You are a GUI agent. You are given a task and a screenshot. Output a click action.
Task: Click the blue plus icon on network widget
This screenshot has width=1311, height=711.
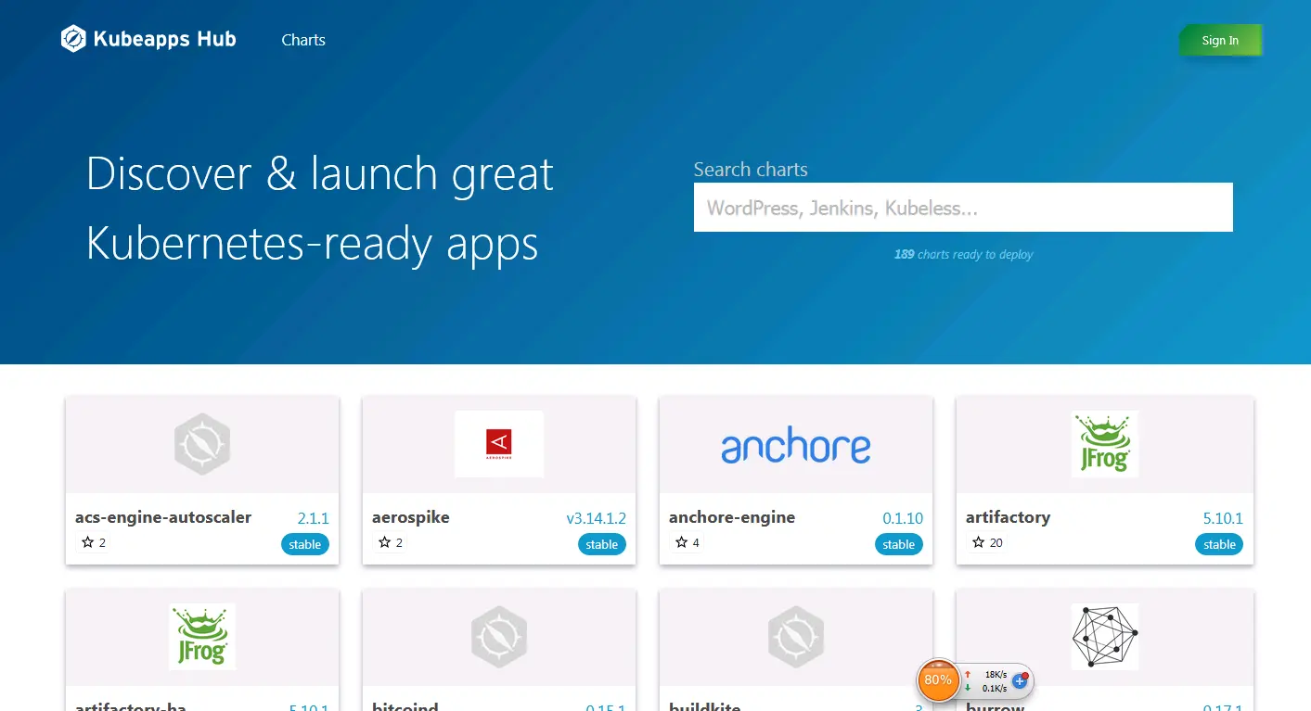pos(1020,681)
